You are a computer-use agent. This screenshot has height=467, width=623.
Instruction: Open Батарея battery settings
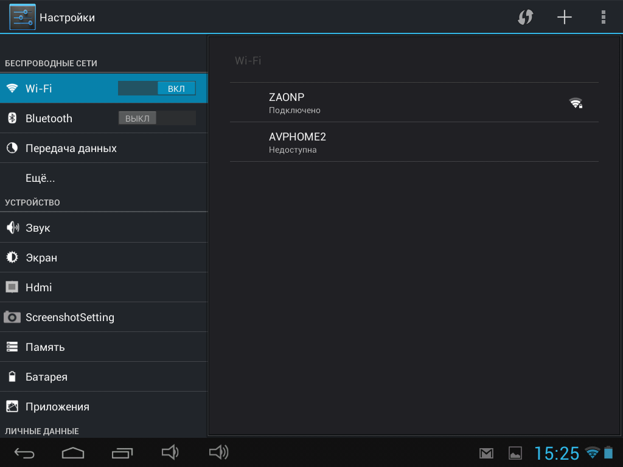pyautogui.click(x=103, y=376)
